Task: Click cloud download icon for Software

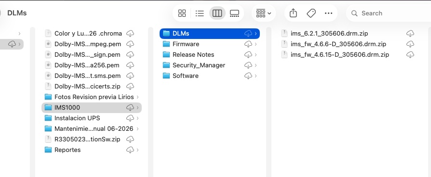Action: pyautogui.click(x=248, y=76)
